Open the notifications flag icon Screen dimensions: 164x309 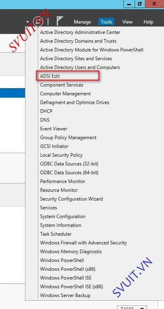pos(60,21)
